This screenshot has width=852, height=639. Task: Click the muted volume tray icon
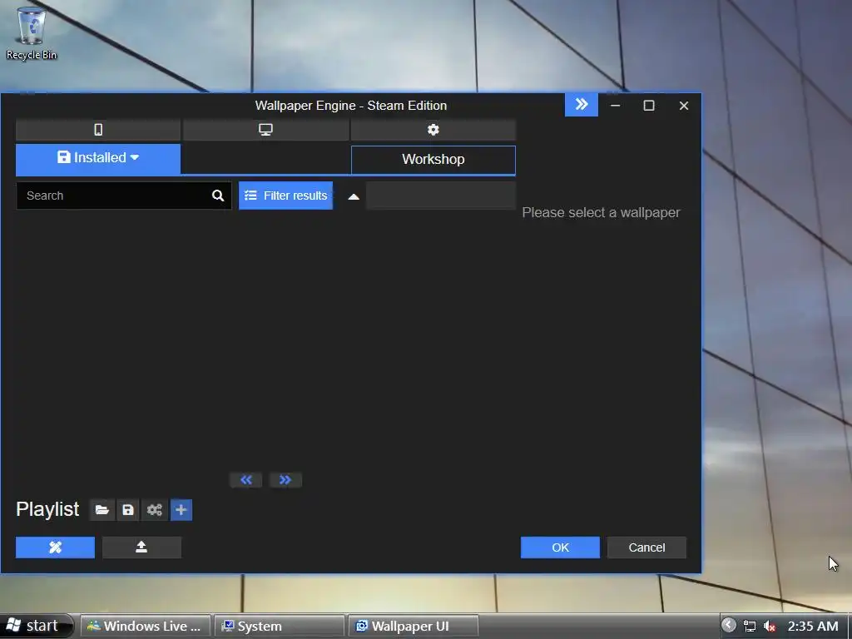[770, 627]
